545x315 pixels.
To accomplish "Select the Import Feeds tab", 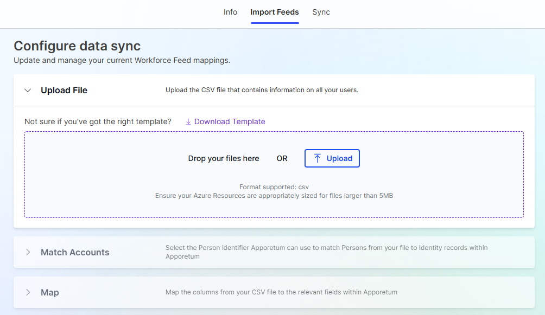I will (275, 12).
